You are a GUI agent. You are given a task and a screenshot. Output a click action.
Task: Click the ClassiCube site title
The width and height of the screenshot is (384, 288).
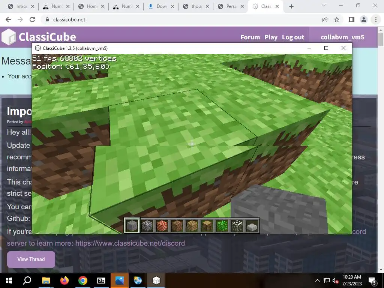click(47, 37)
